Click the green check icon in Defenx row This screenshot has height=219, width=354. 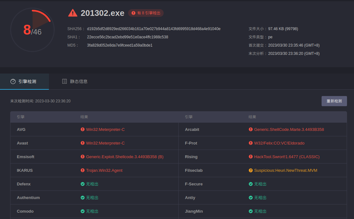pos(83,184)
